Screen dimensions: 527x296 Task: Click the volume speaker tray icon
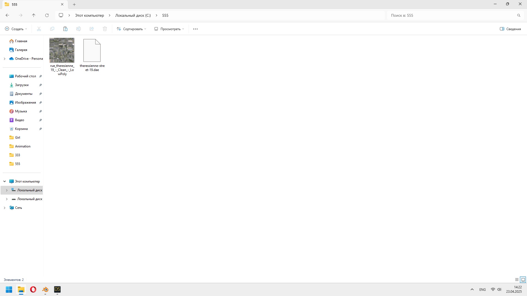tap(499, 289)
